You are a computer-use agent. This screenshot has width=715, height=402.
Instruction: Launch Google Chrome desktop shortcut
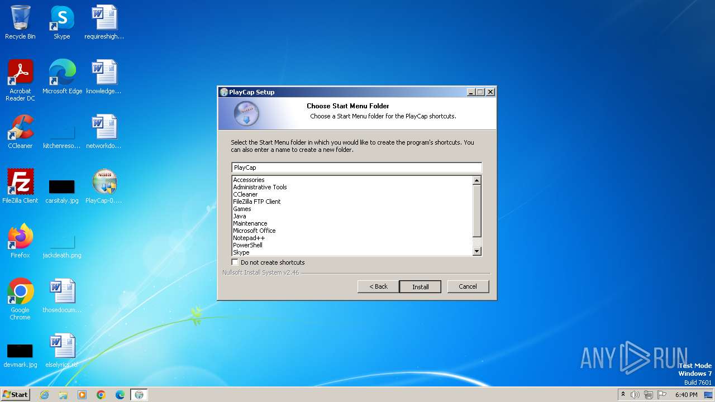20,299
